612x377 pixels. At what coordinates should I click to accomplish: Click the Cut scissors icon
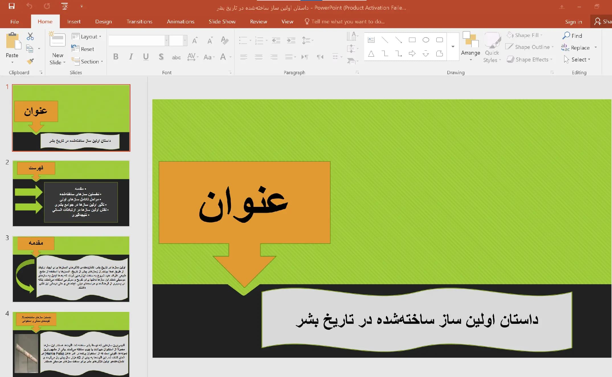[30, 36]
